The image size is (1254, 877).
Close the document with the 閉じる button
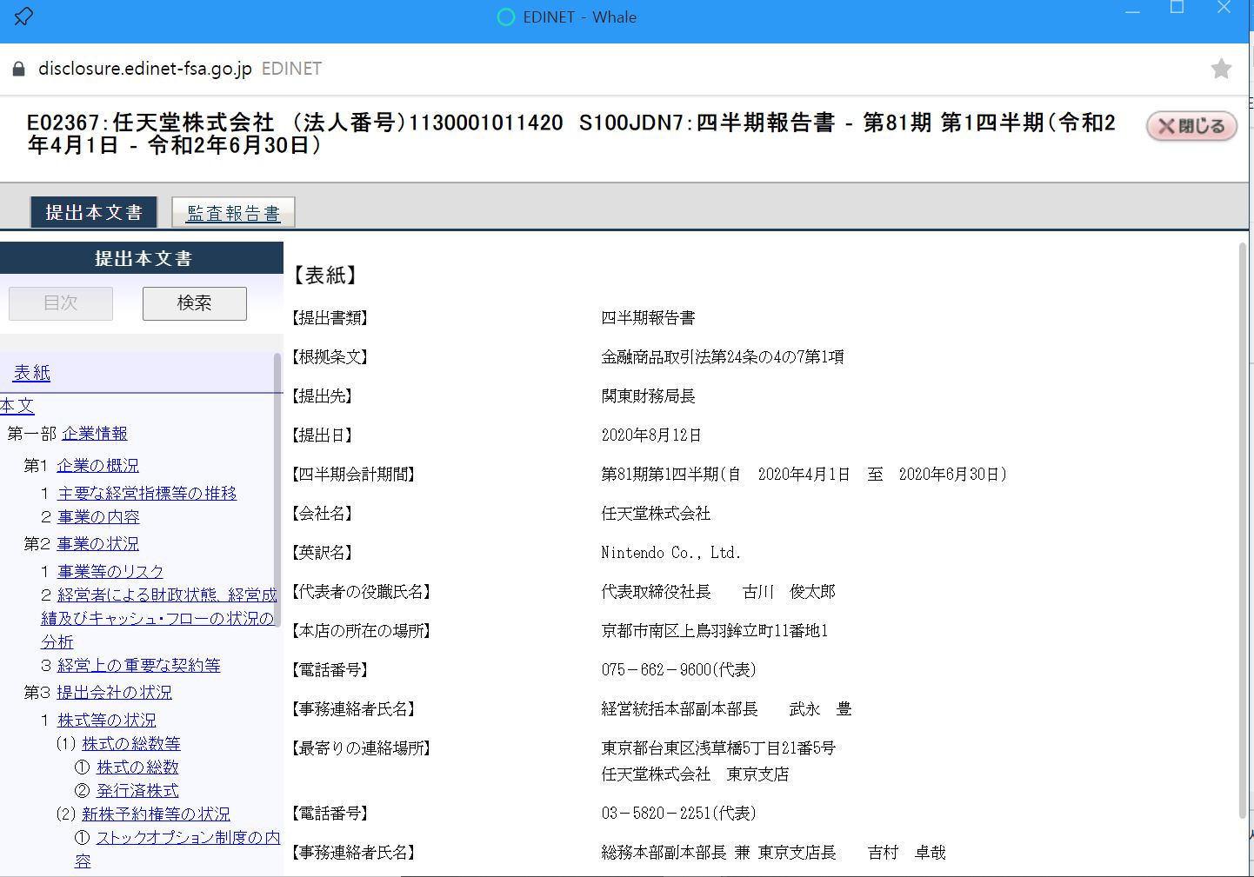click(x=1191, y=126)
